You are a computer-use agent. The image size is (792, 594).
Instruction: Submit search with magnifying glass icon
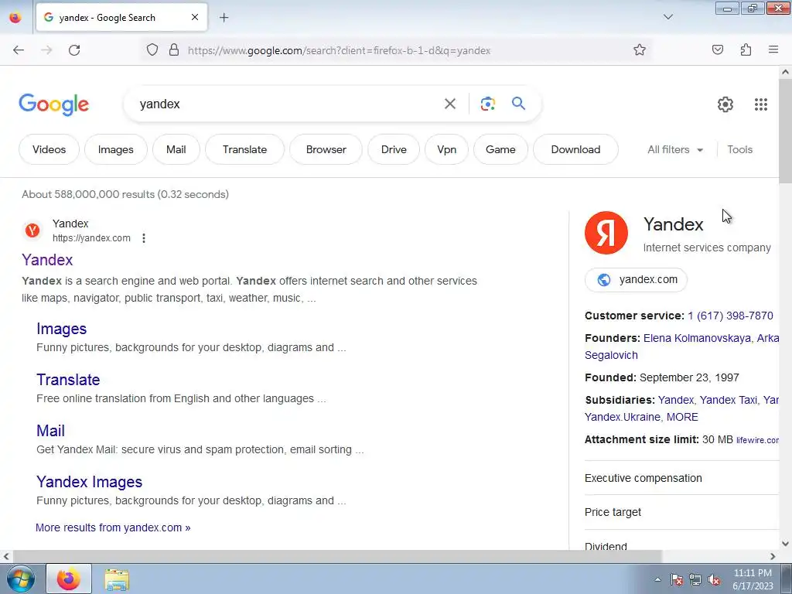click(518, 104)
